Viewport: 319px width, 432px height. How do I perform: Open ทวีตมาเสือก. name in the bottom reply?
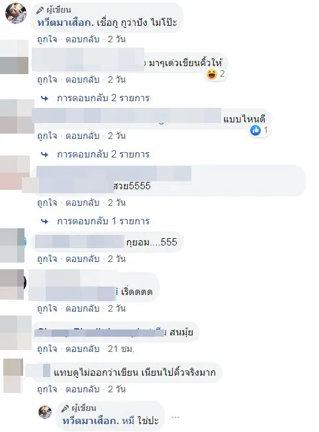click(91, 421)
